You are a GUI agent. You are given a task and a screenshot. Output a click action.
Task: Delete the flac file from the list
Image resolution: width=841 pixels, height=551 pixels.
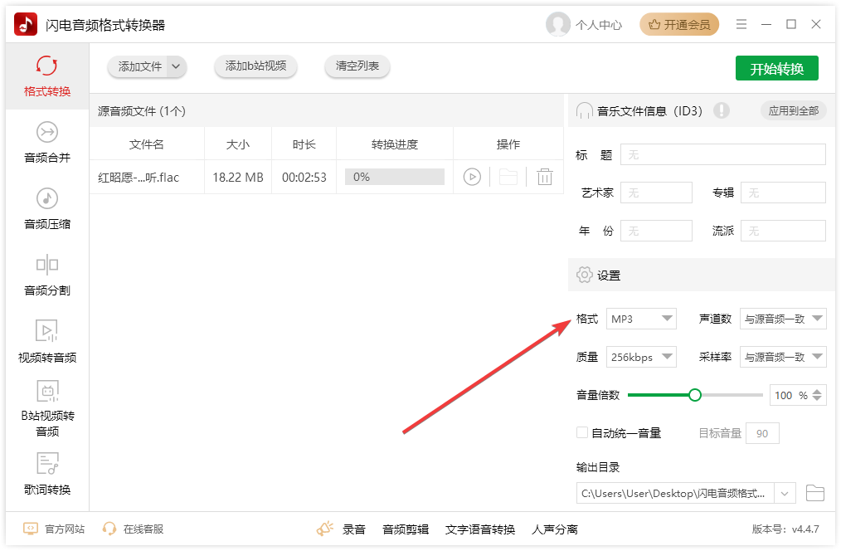coord(544,177)
